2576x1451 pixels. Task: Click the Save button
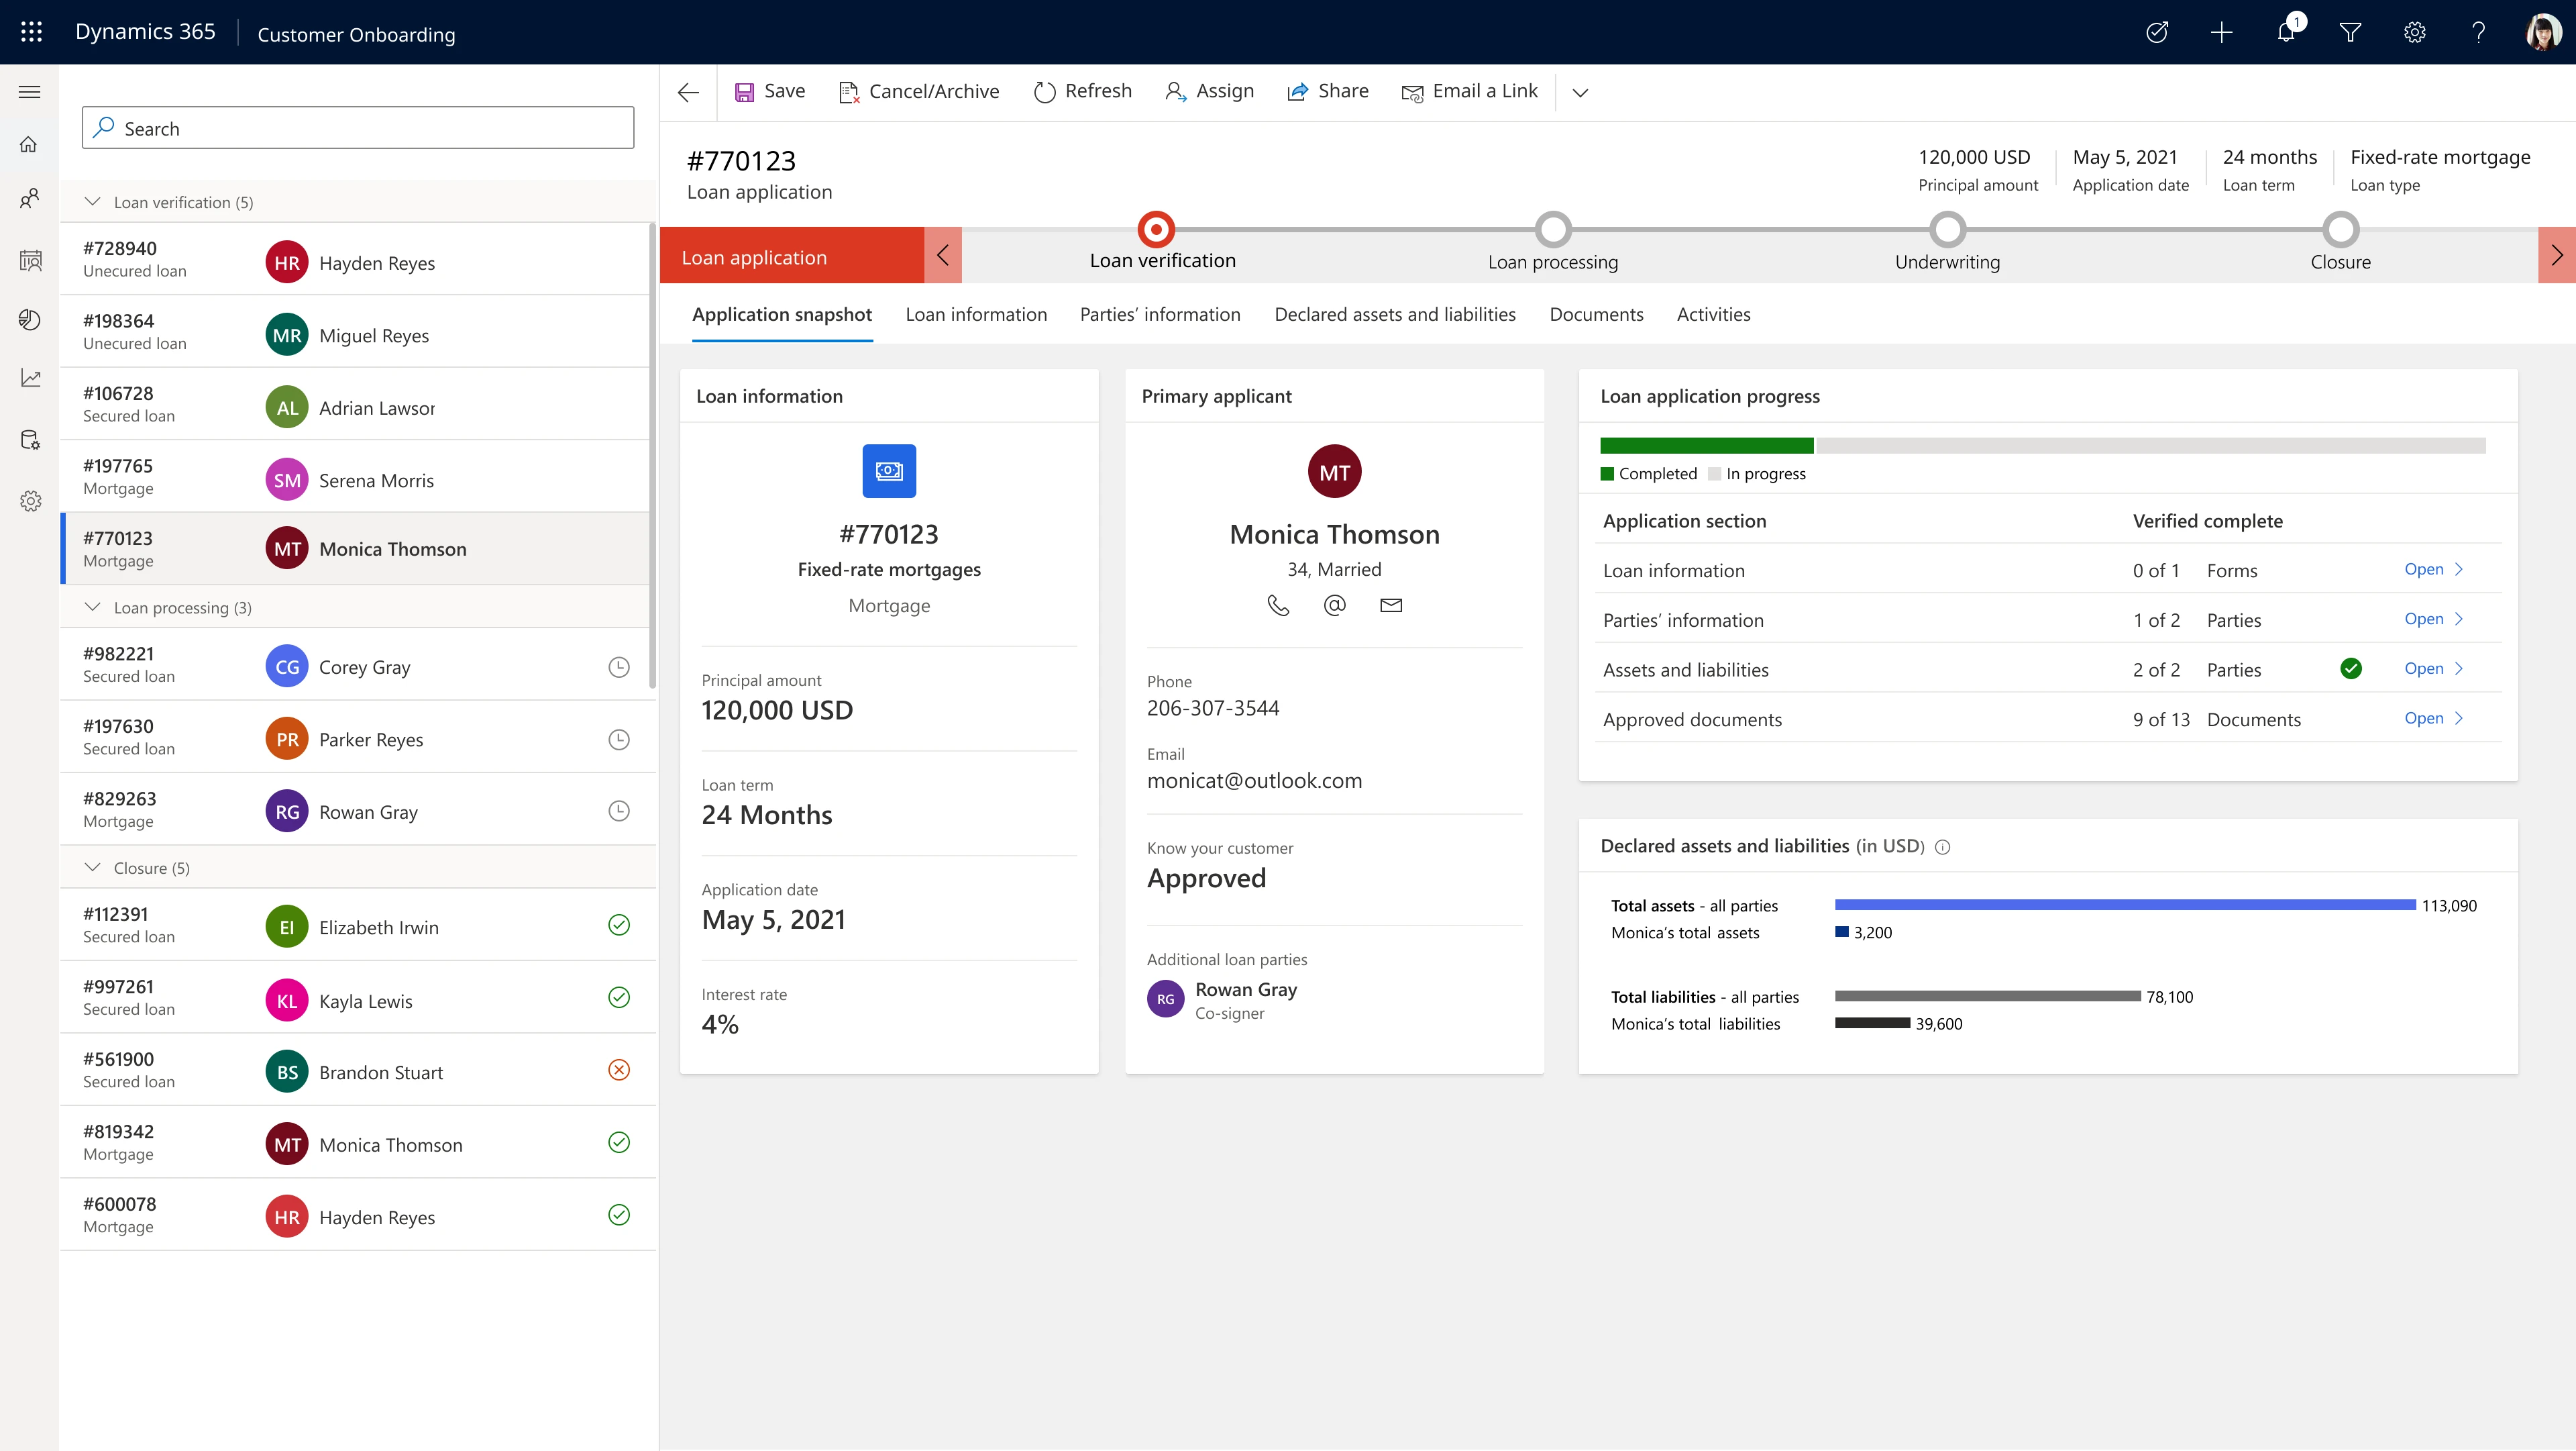point(770,90)
